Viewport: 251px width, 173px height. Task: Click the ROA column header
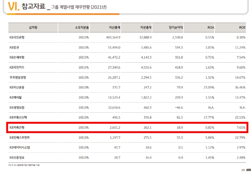pyautogui.click(x=211, y=28)
